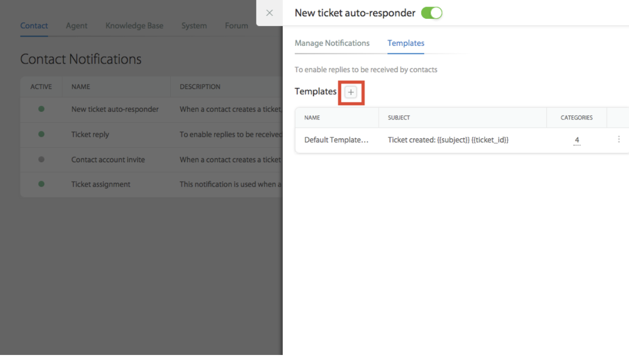Open the Knowledge Base tab
The height and width of the screenshot is (356, 629).
pos(135,25)
